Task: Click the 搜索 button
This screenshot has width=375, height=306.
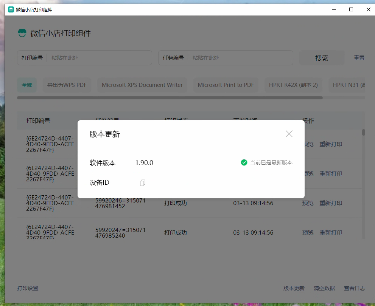Action: point(322,58)
